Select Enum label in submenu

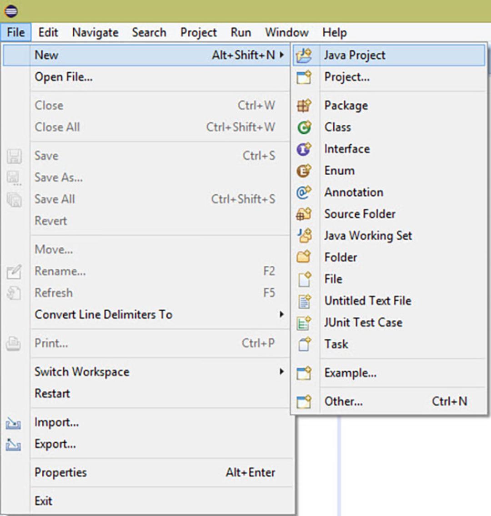click(x=340, y=171)
